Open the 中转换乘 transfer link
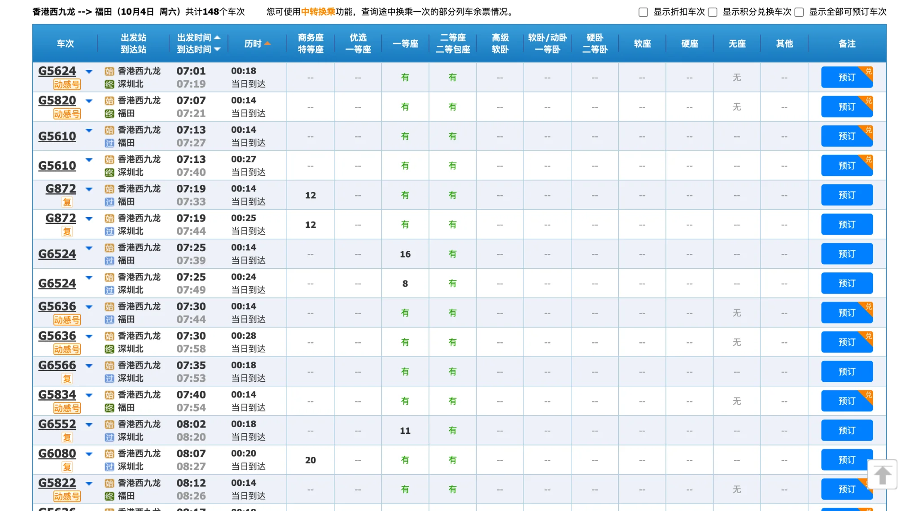The width and height of the screenshot is (919, 511). coord(318,12)
